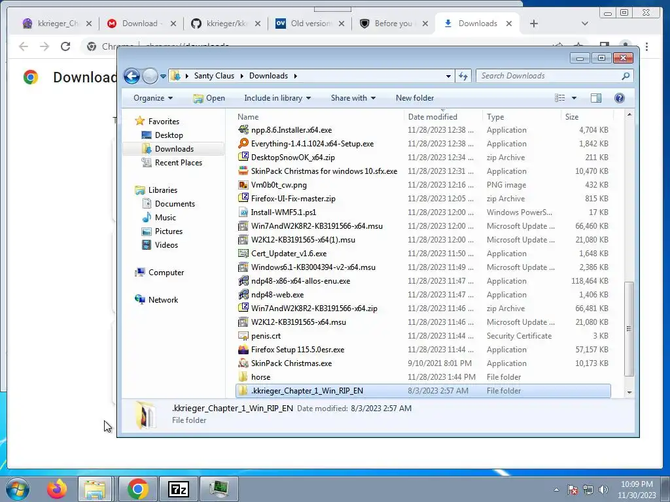670x502 pixels.
Task: Select Downloads in the navigation pane
Action: (x=174, y=149)
